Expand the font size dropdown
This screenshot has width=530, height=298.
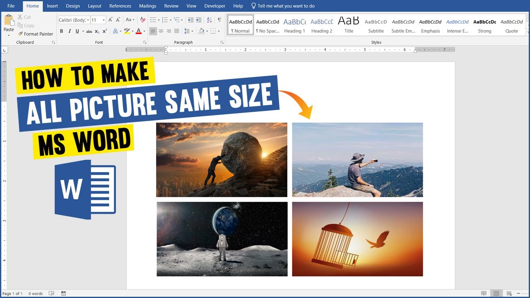pyautogui.click(x=104, y=20)
